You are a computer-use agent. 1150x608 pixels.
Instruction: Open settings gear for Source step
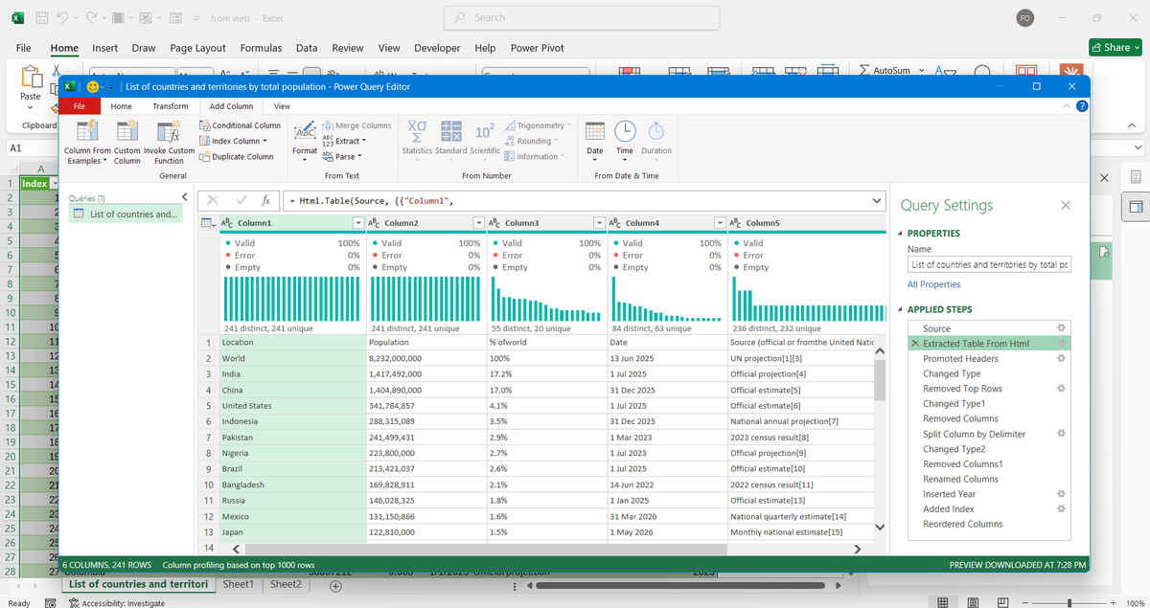1061,328
